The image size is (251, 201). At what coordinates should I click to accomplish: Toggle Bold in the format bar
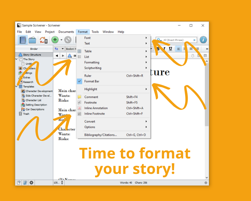pos(158,49)
